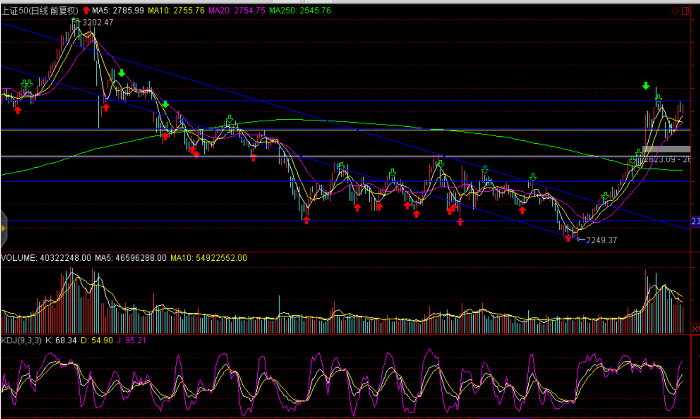Viewport: 700px width, 419px height.
Task: Click the X1 scale box in volume panel
Action: [695, 329]
